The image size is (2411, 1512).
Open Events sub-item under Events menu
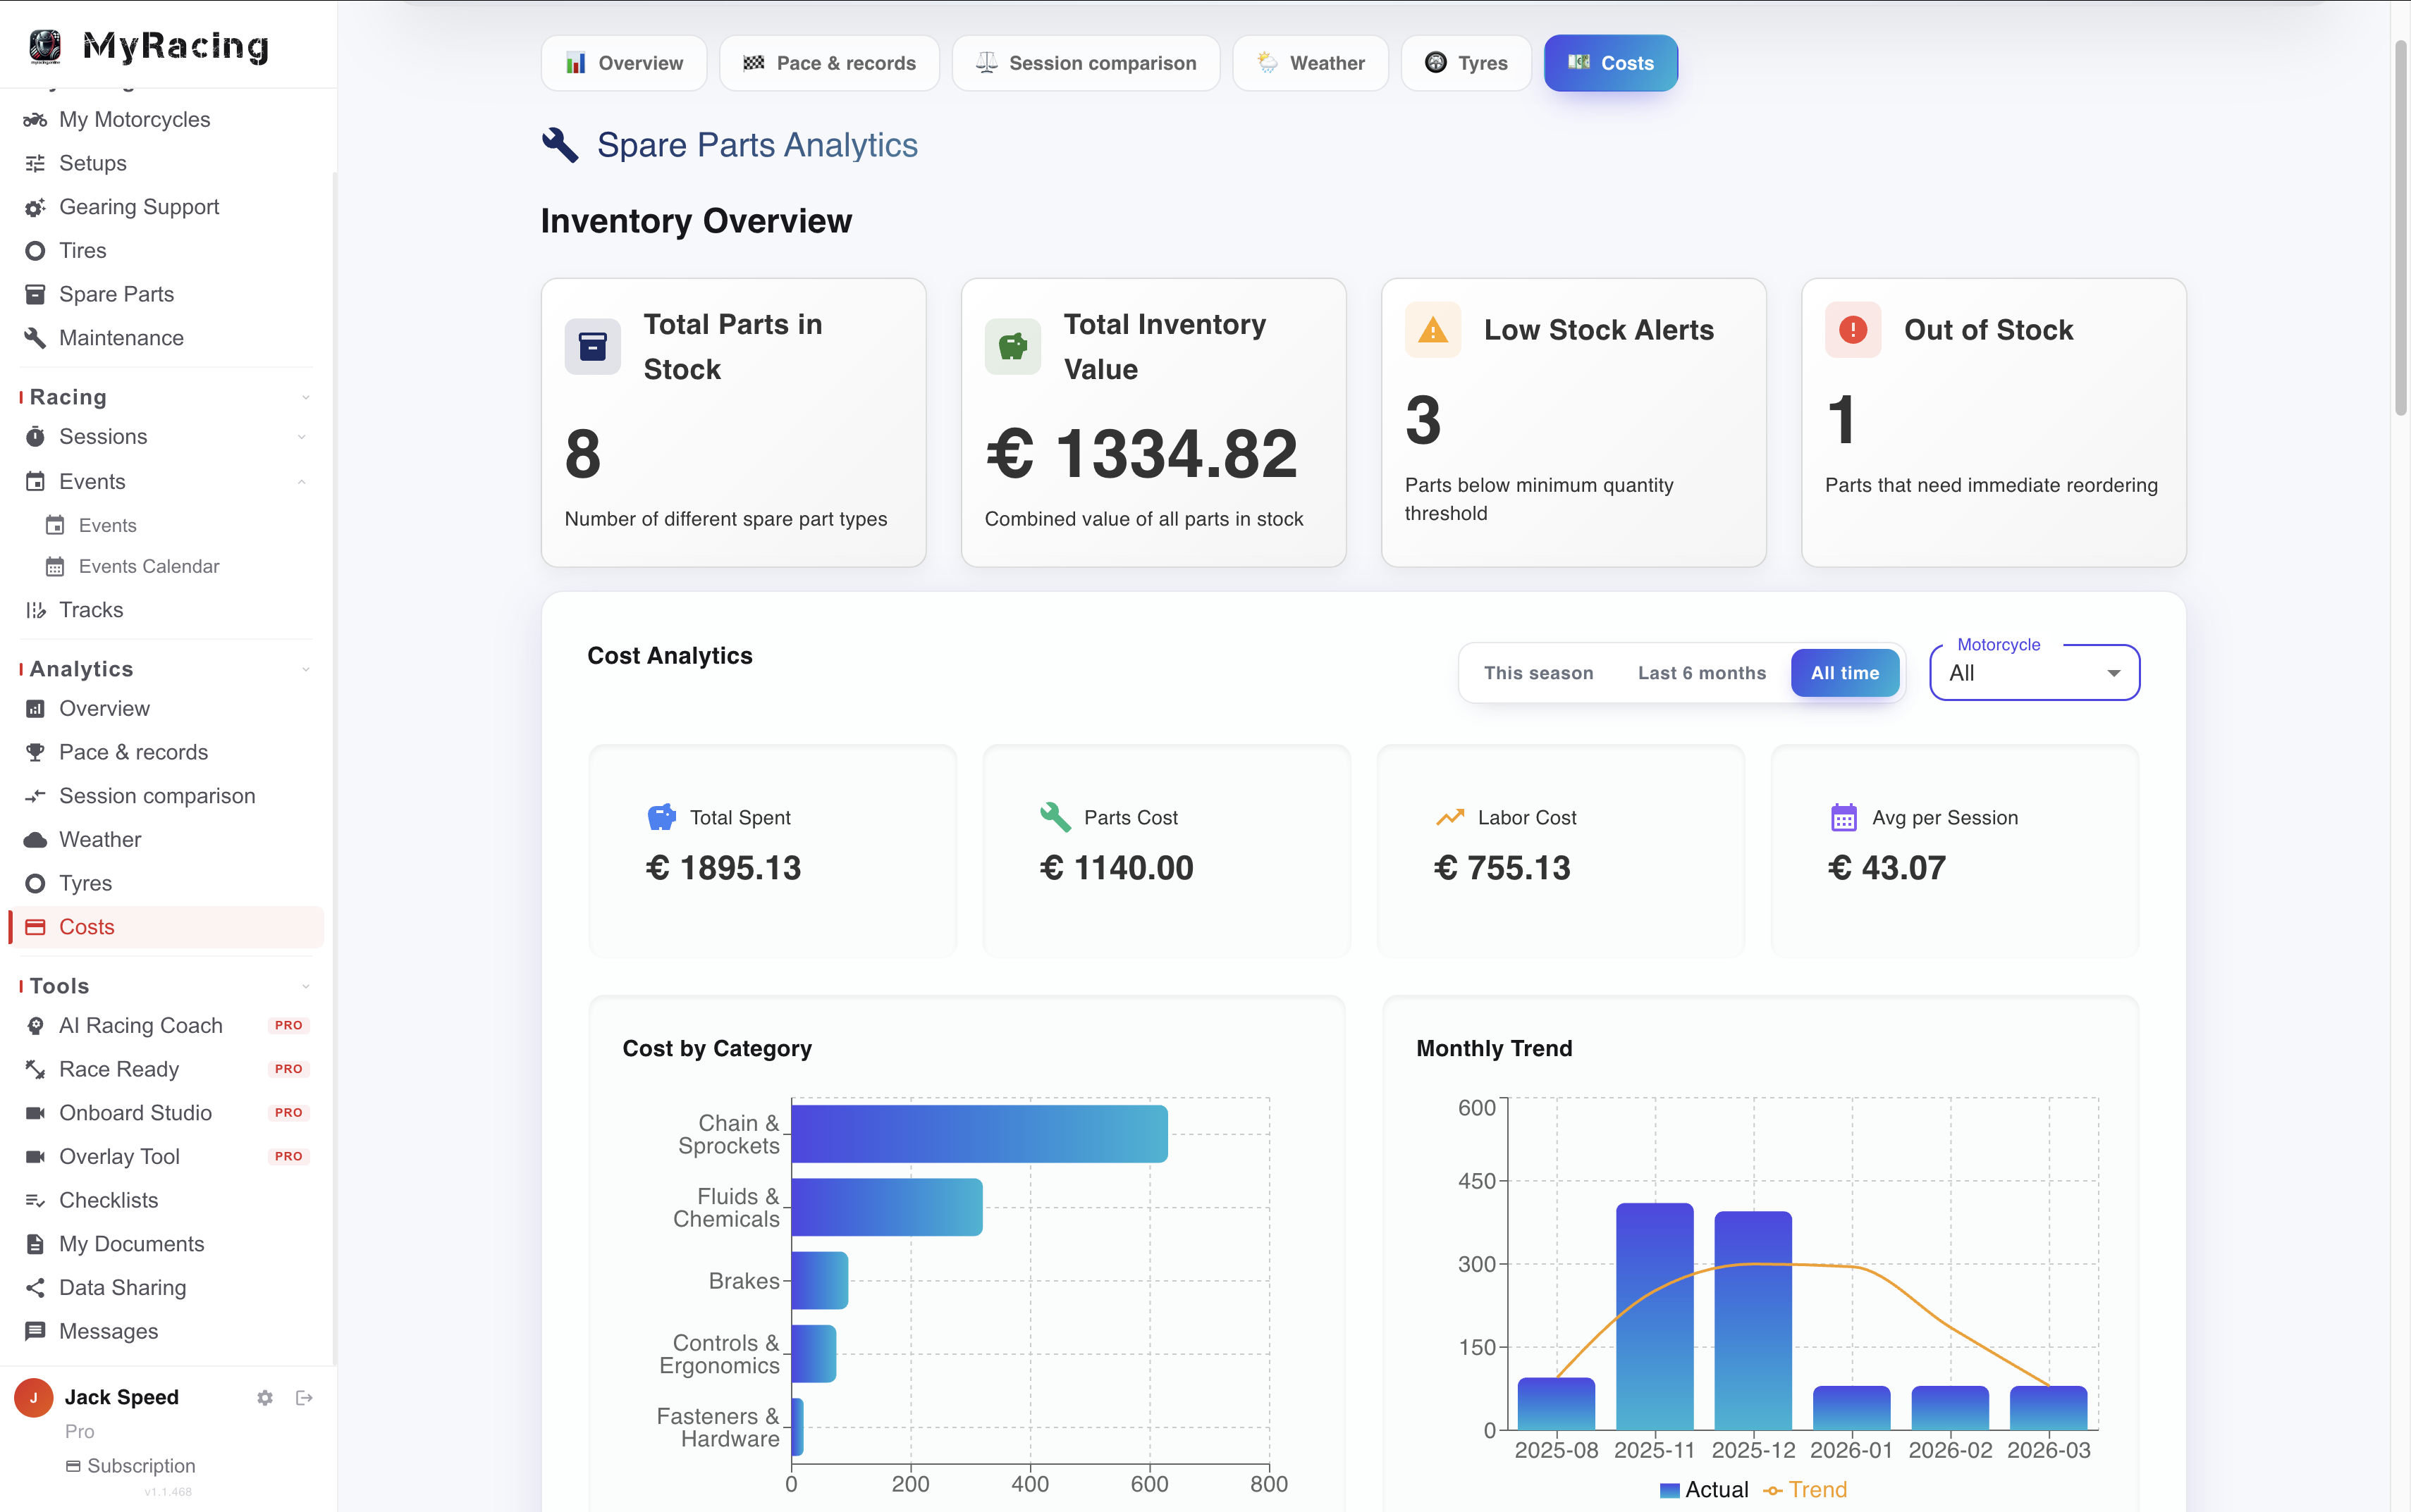[107, 526]
